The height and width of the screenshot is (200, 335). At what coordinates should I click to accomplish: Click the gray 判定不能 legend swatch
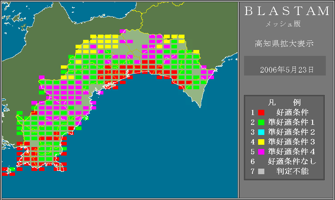coord(261,171)
